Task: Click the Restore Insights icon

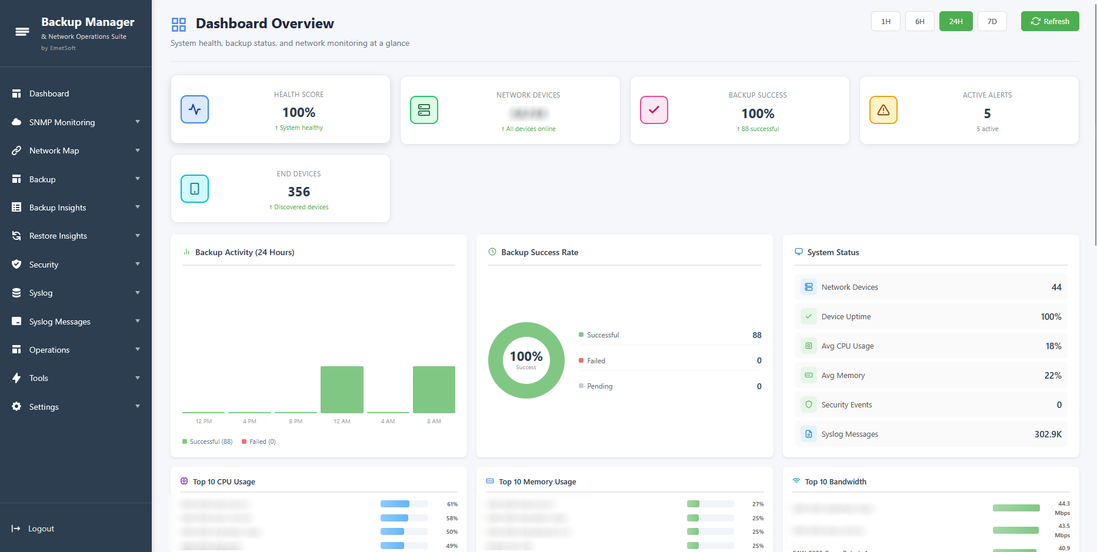Action: click(16, 236)
